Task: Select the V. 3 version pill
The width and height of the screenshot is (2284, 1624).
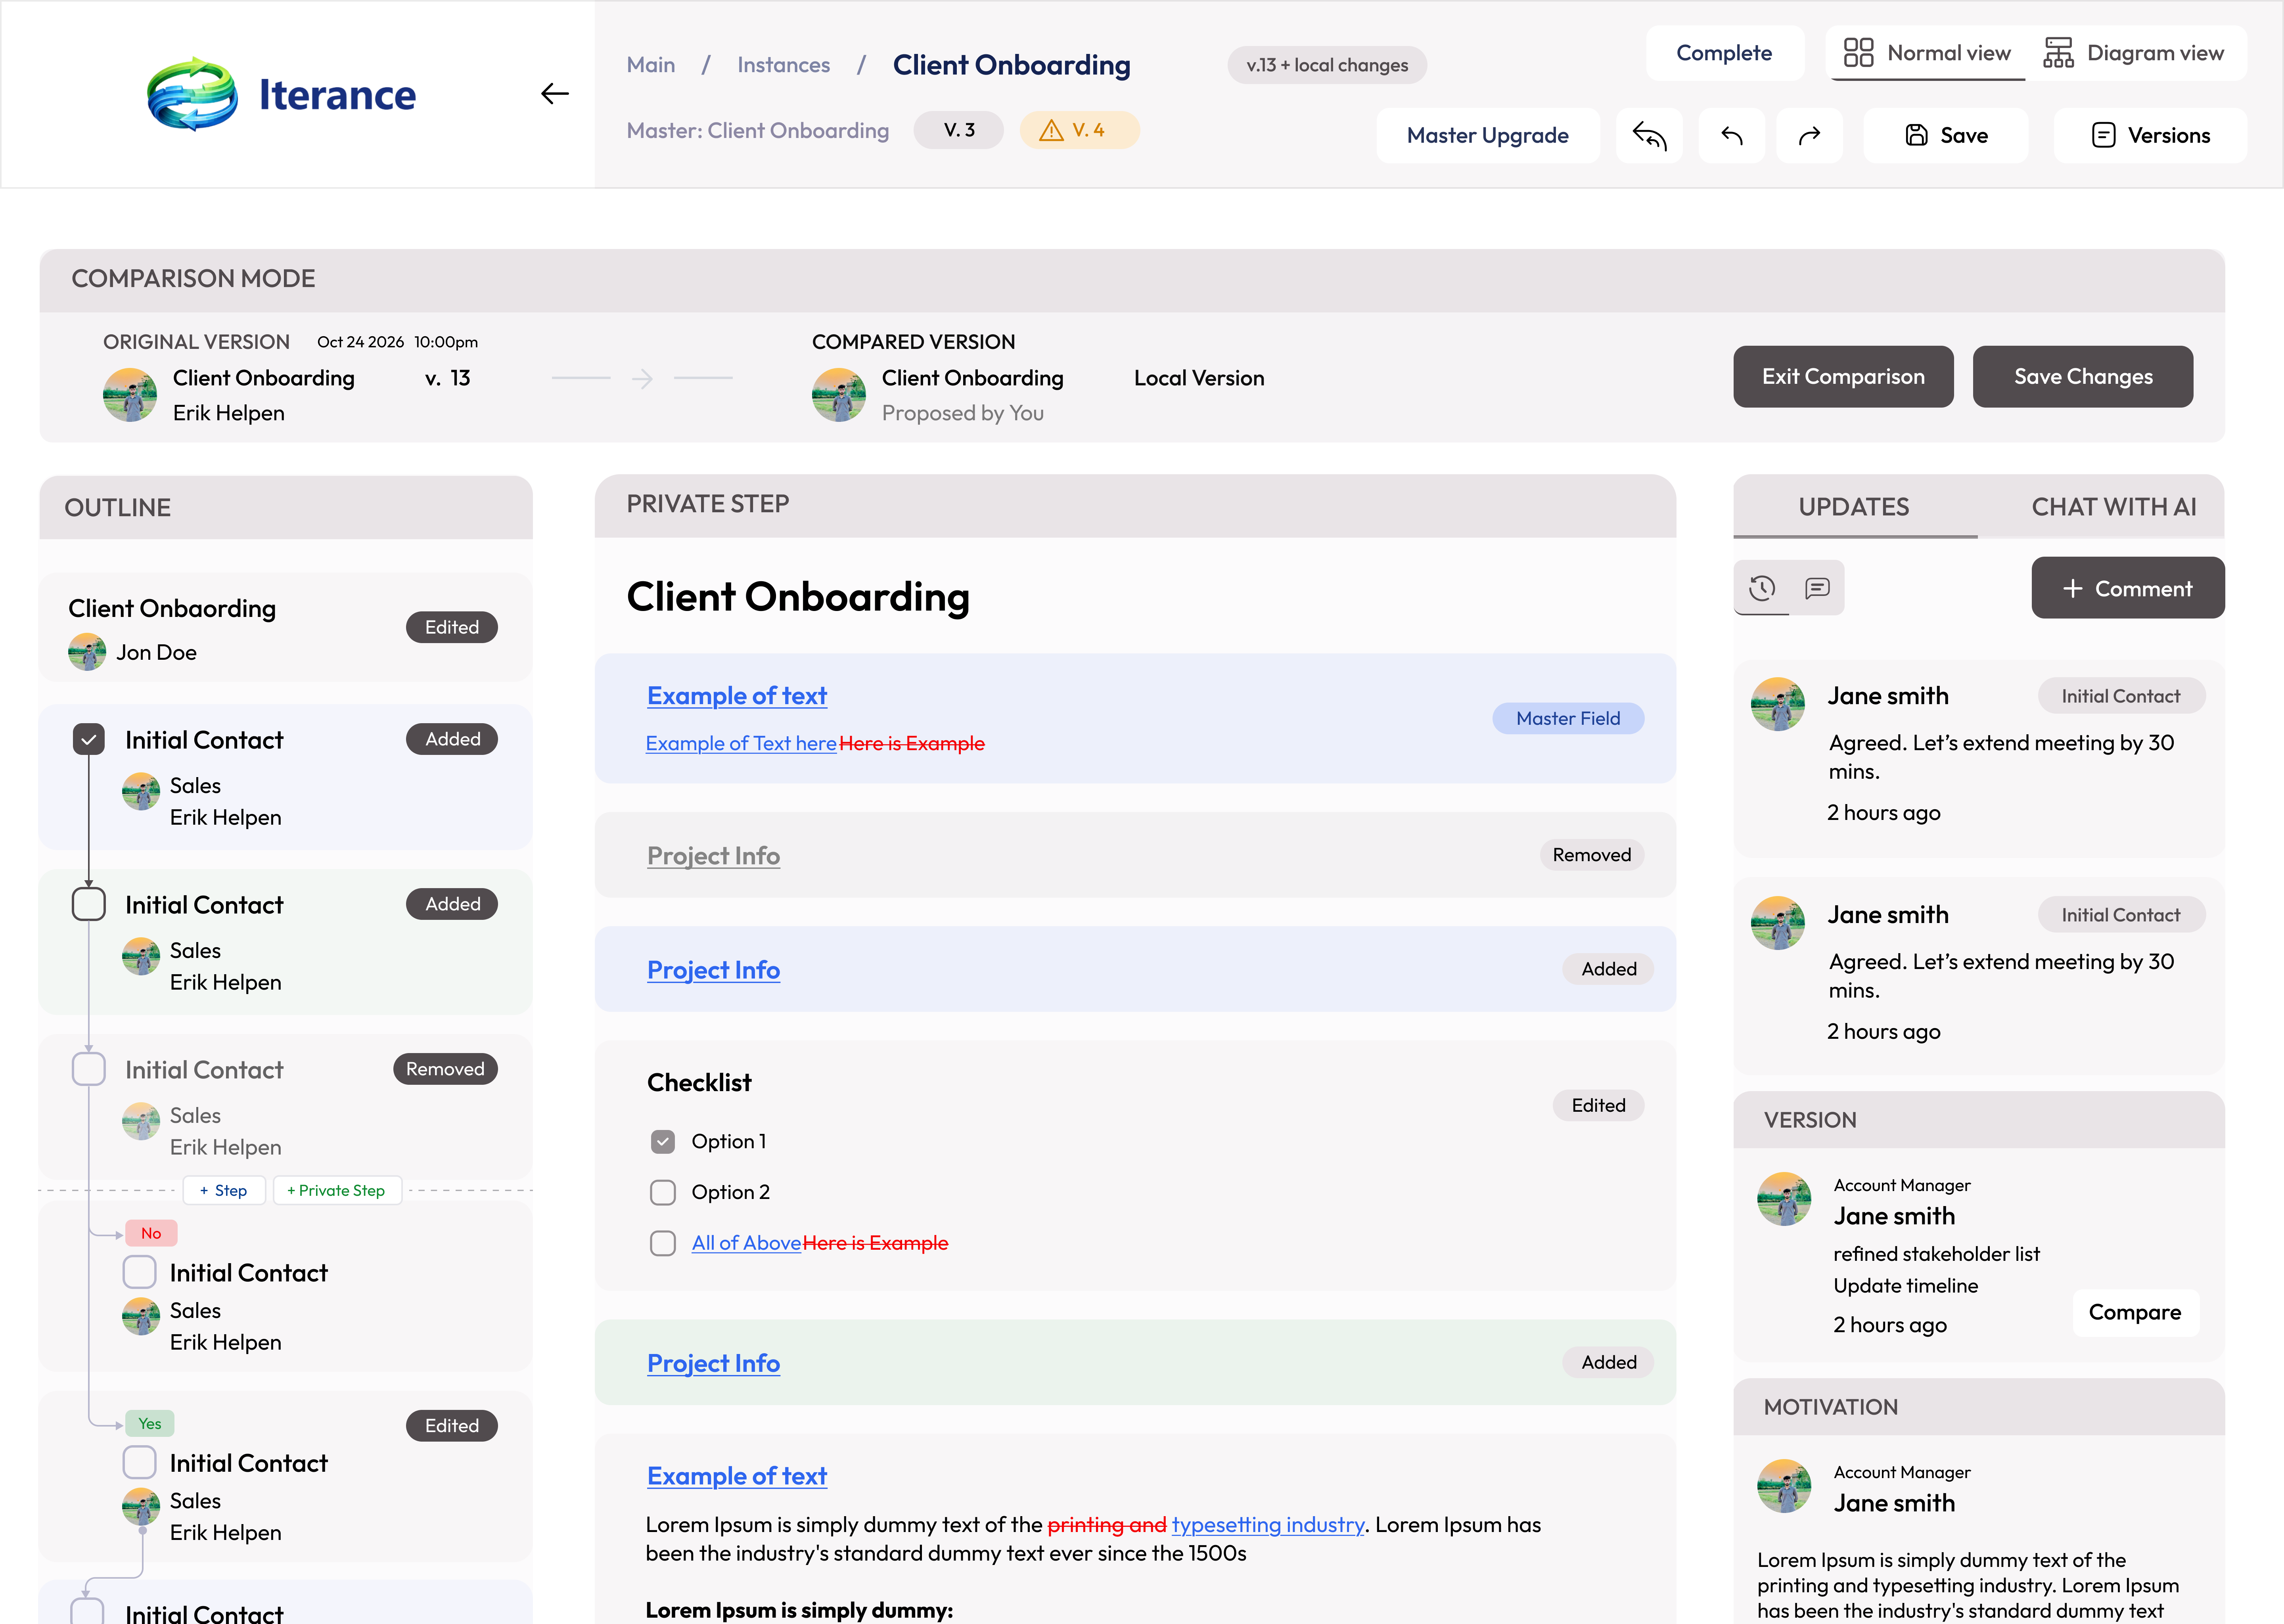Action: [958, 130]
